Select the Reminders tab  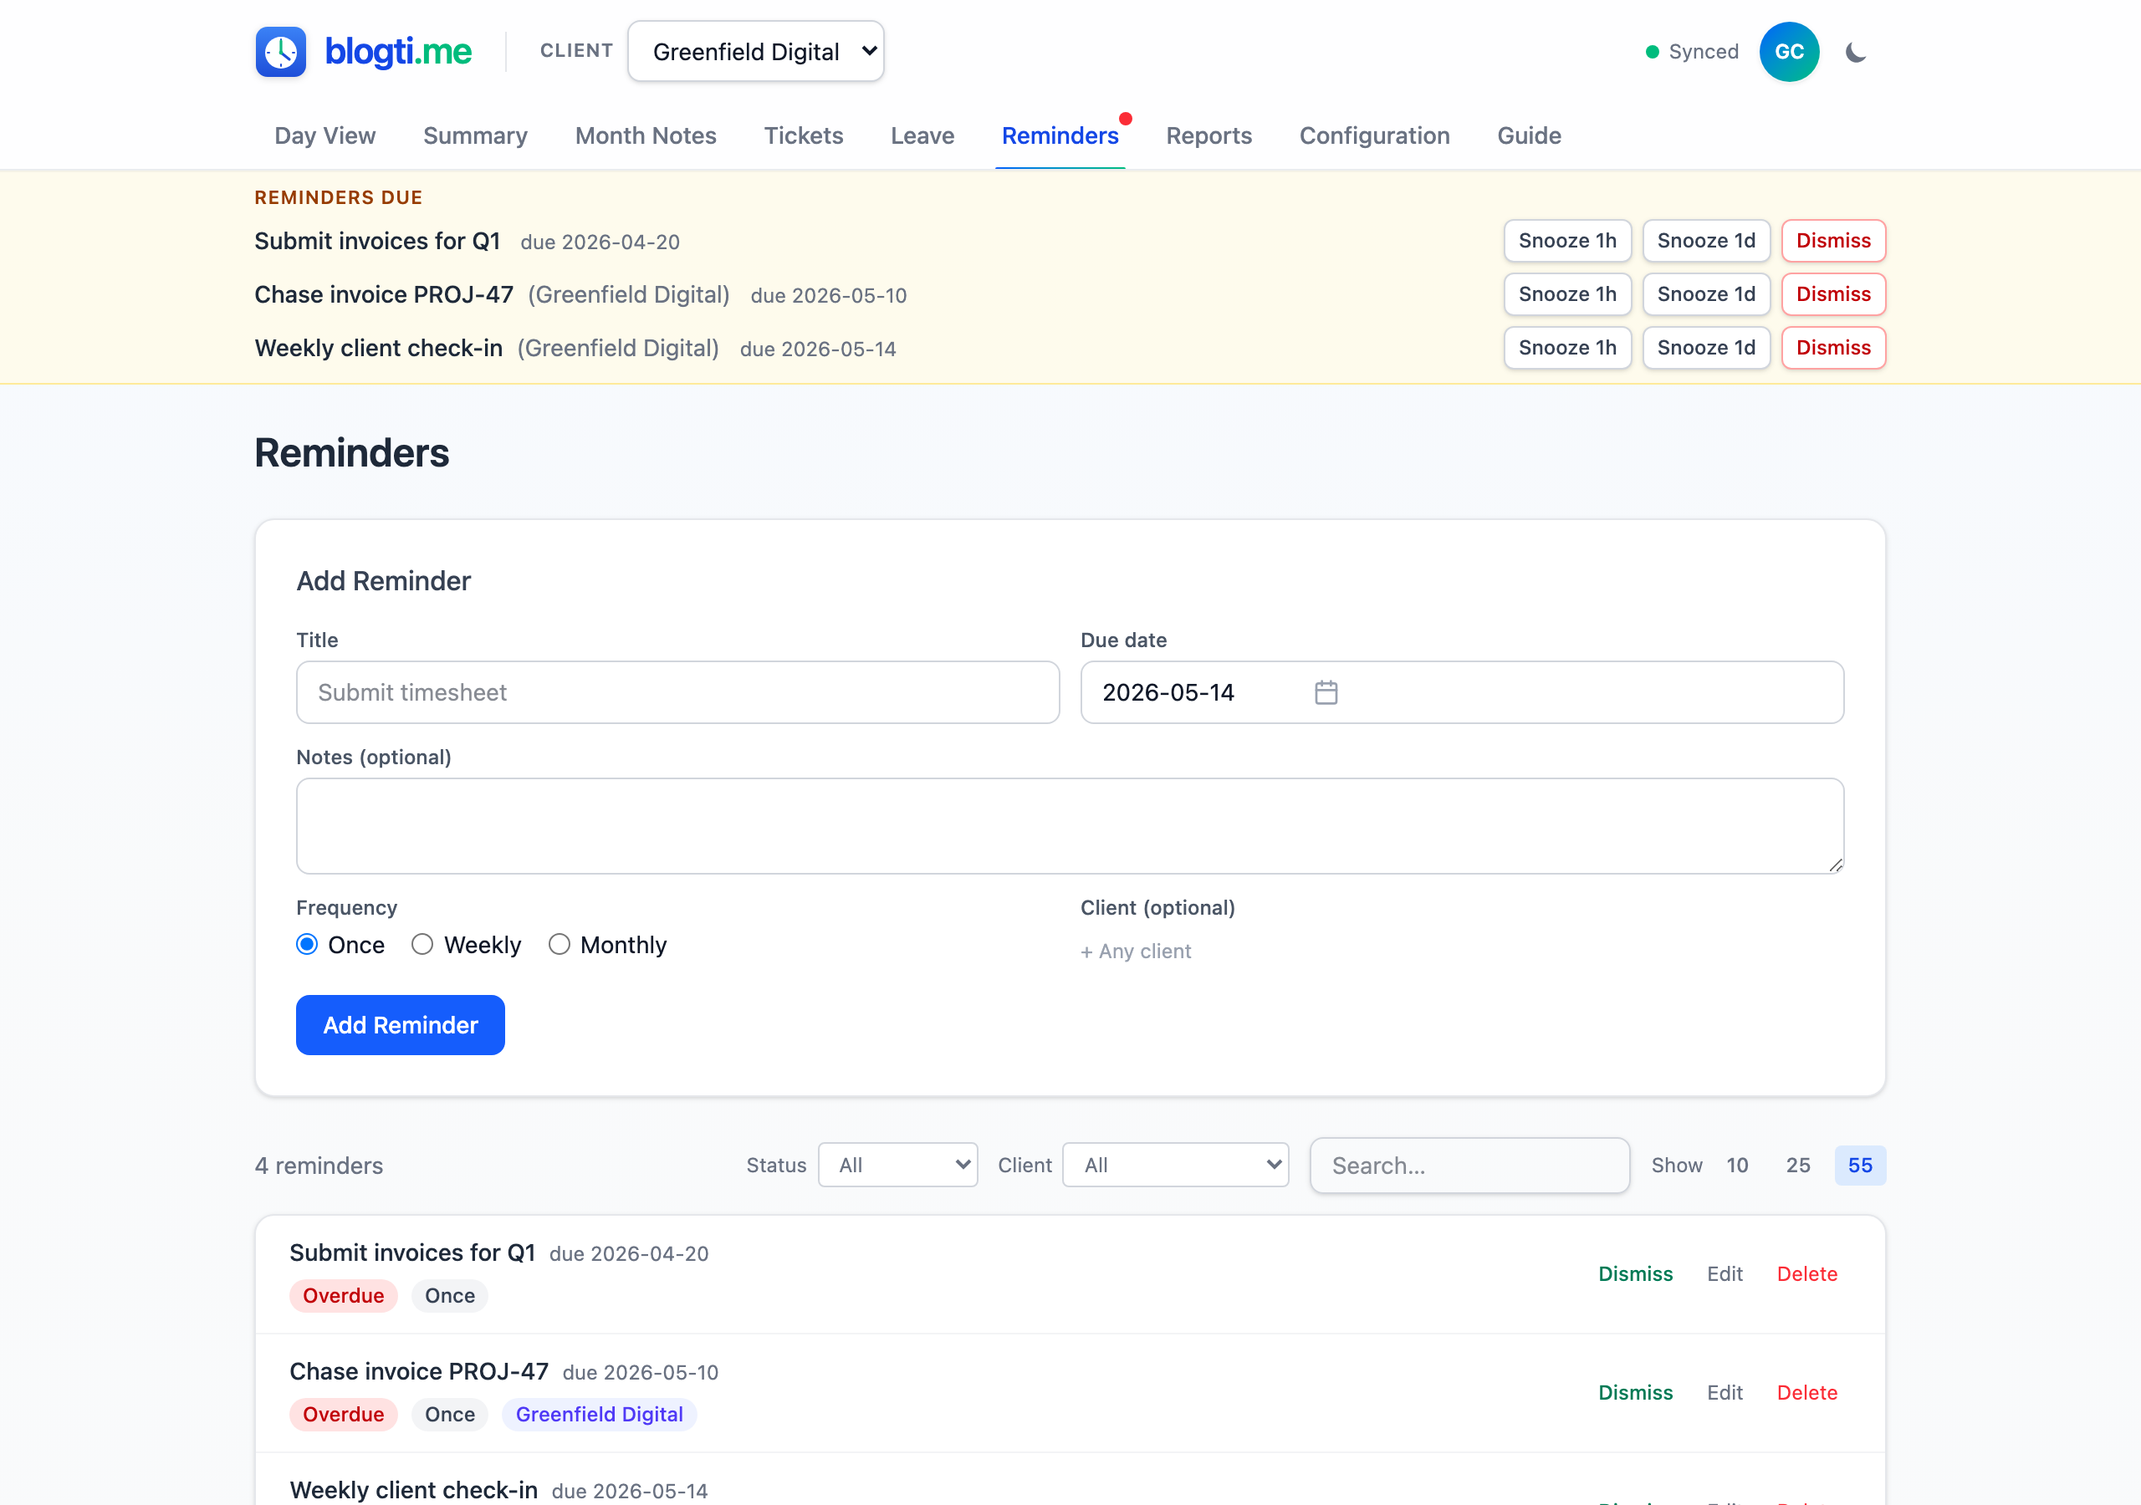click(1060, 136)
